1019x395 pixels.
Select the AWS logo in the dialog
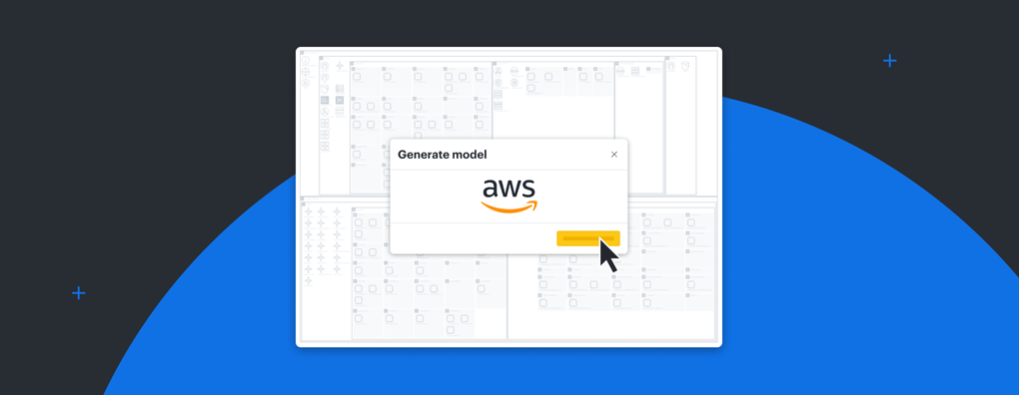(509, 196)
